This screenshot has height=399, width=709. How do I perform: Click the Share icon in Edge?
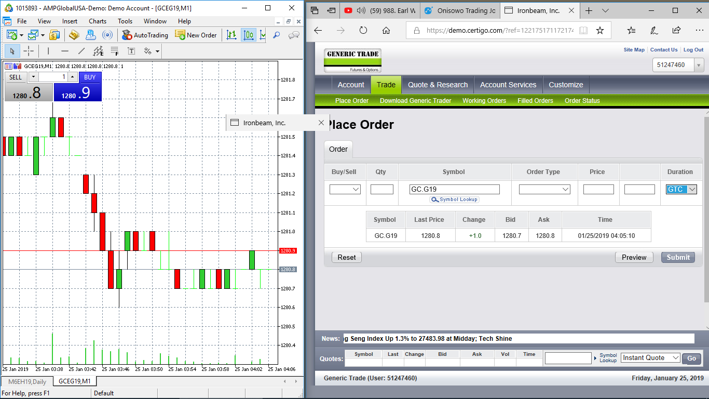[676, 30]
